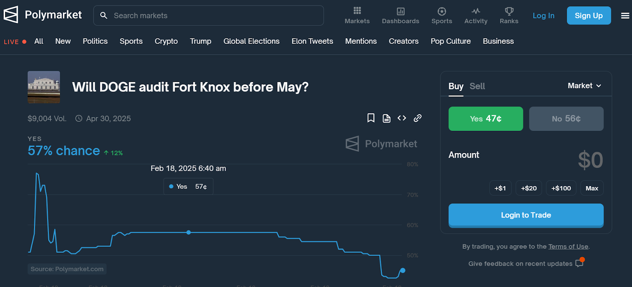
Task: Click the Max amount button
Action: (592, 188)
